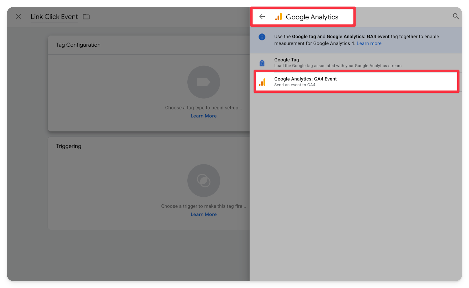Open Learn More under Triggering section
469x288 pixels.
203,215
